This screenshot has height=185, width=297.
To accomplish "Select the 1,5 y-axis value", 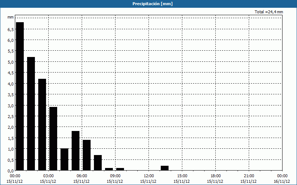I will click(11, 138).
